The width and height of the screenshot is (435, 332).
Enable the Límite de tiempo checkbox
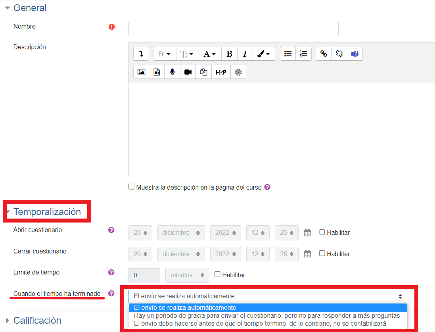217,274
